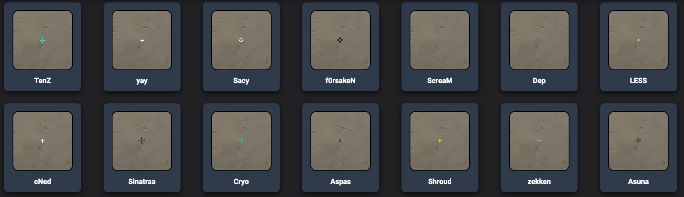Pick Sacy's white dotted crosshair preview
This screenshot has width=684, height=197.
tap(241, 40)
